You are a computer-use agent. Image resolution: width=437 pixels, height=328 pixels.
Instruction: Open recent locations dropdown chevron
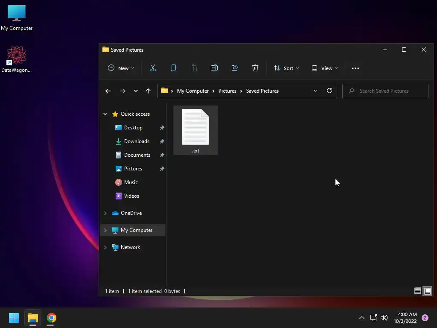(x=136, y=91)
